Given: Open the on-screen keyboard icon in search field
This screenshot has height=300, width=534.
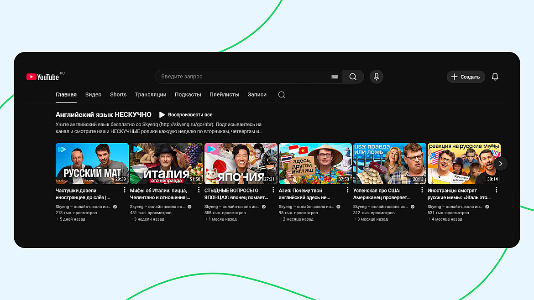Looking at the screenshot, I should 335,77.
